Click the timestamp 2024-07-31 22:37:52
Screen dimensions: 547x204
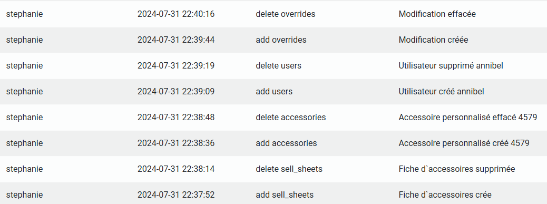[x=176, y=195]
